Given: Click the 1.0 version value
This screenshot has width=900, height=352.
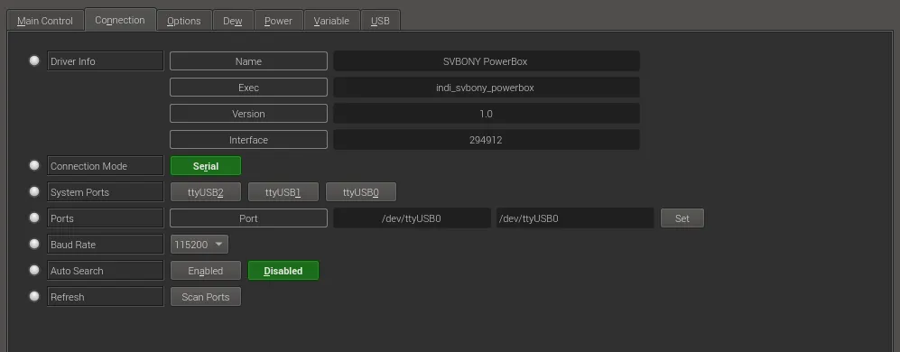Looking at the screenshot, I should click(x=487, y=114).
